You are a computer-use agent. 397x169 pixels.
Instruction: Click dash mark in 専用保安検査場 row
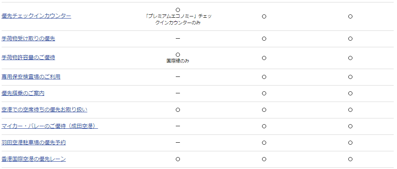click(178, 76)
